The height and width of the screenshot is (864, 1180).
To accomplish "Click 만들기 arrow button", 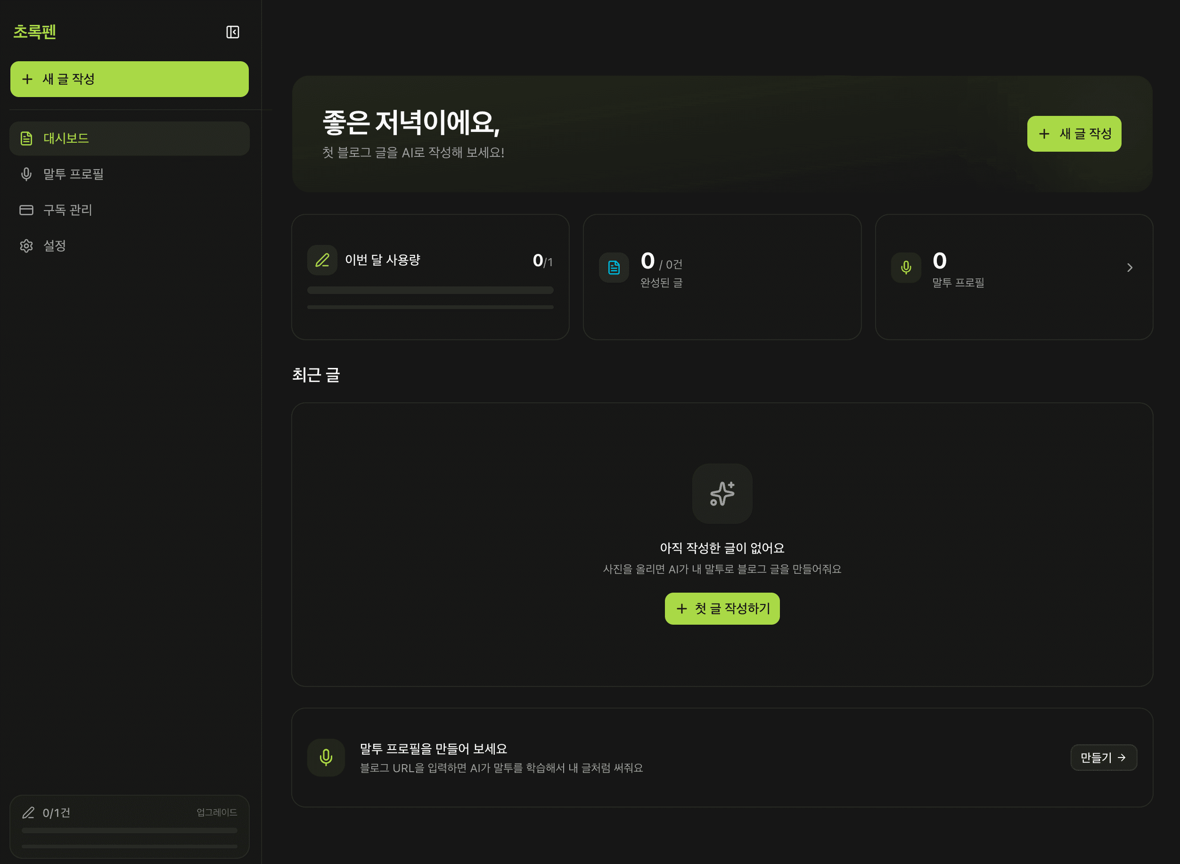I will click(1103, 758).
